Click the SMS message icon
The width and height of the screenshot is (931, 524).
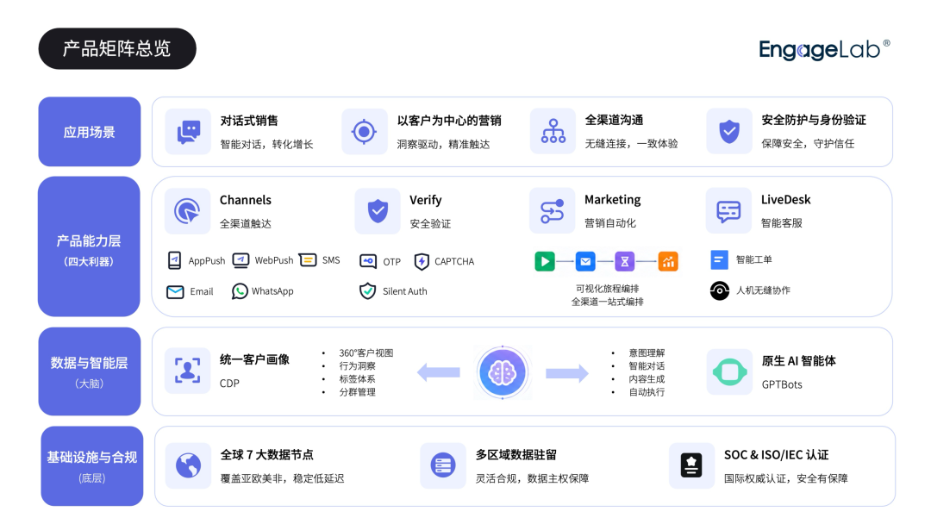[308, 260]
